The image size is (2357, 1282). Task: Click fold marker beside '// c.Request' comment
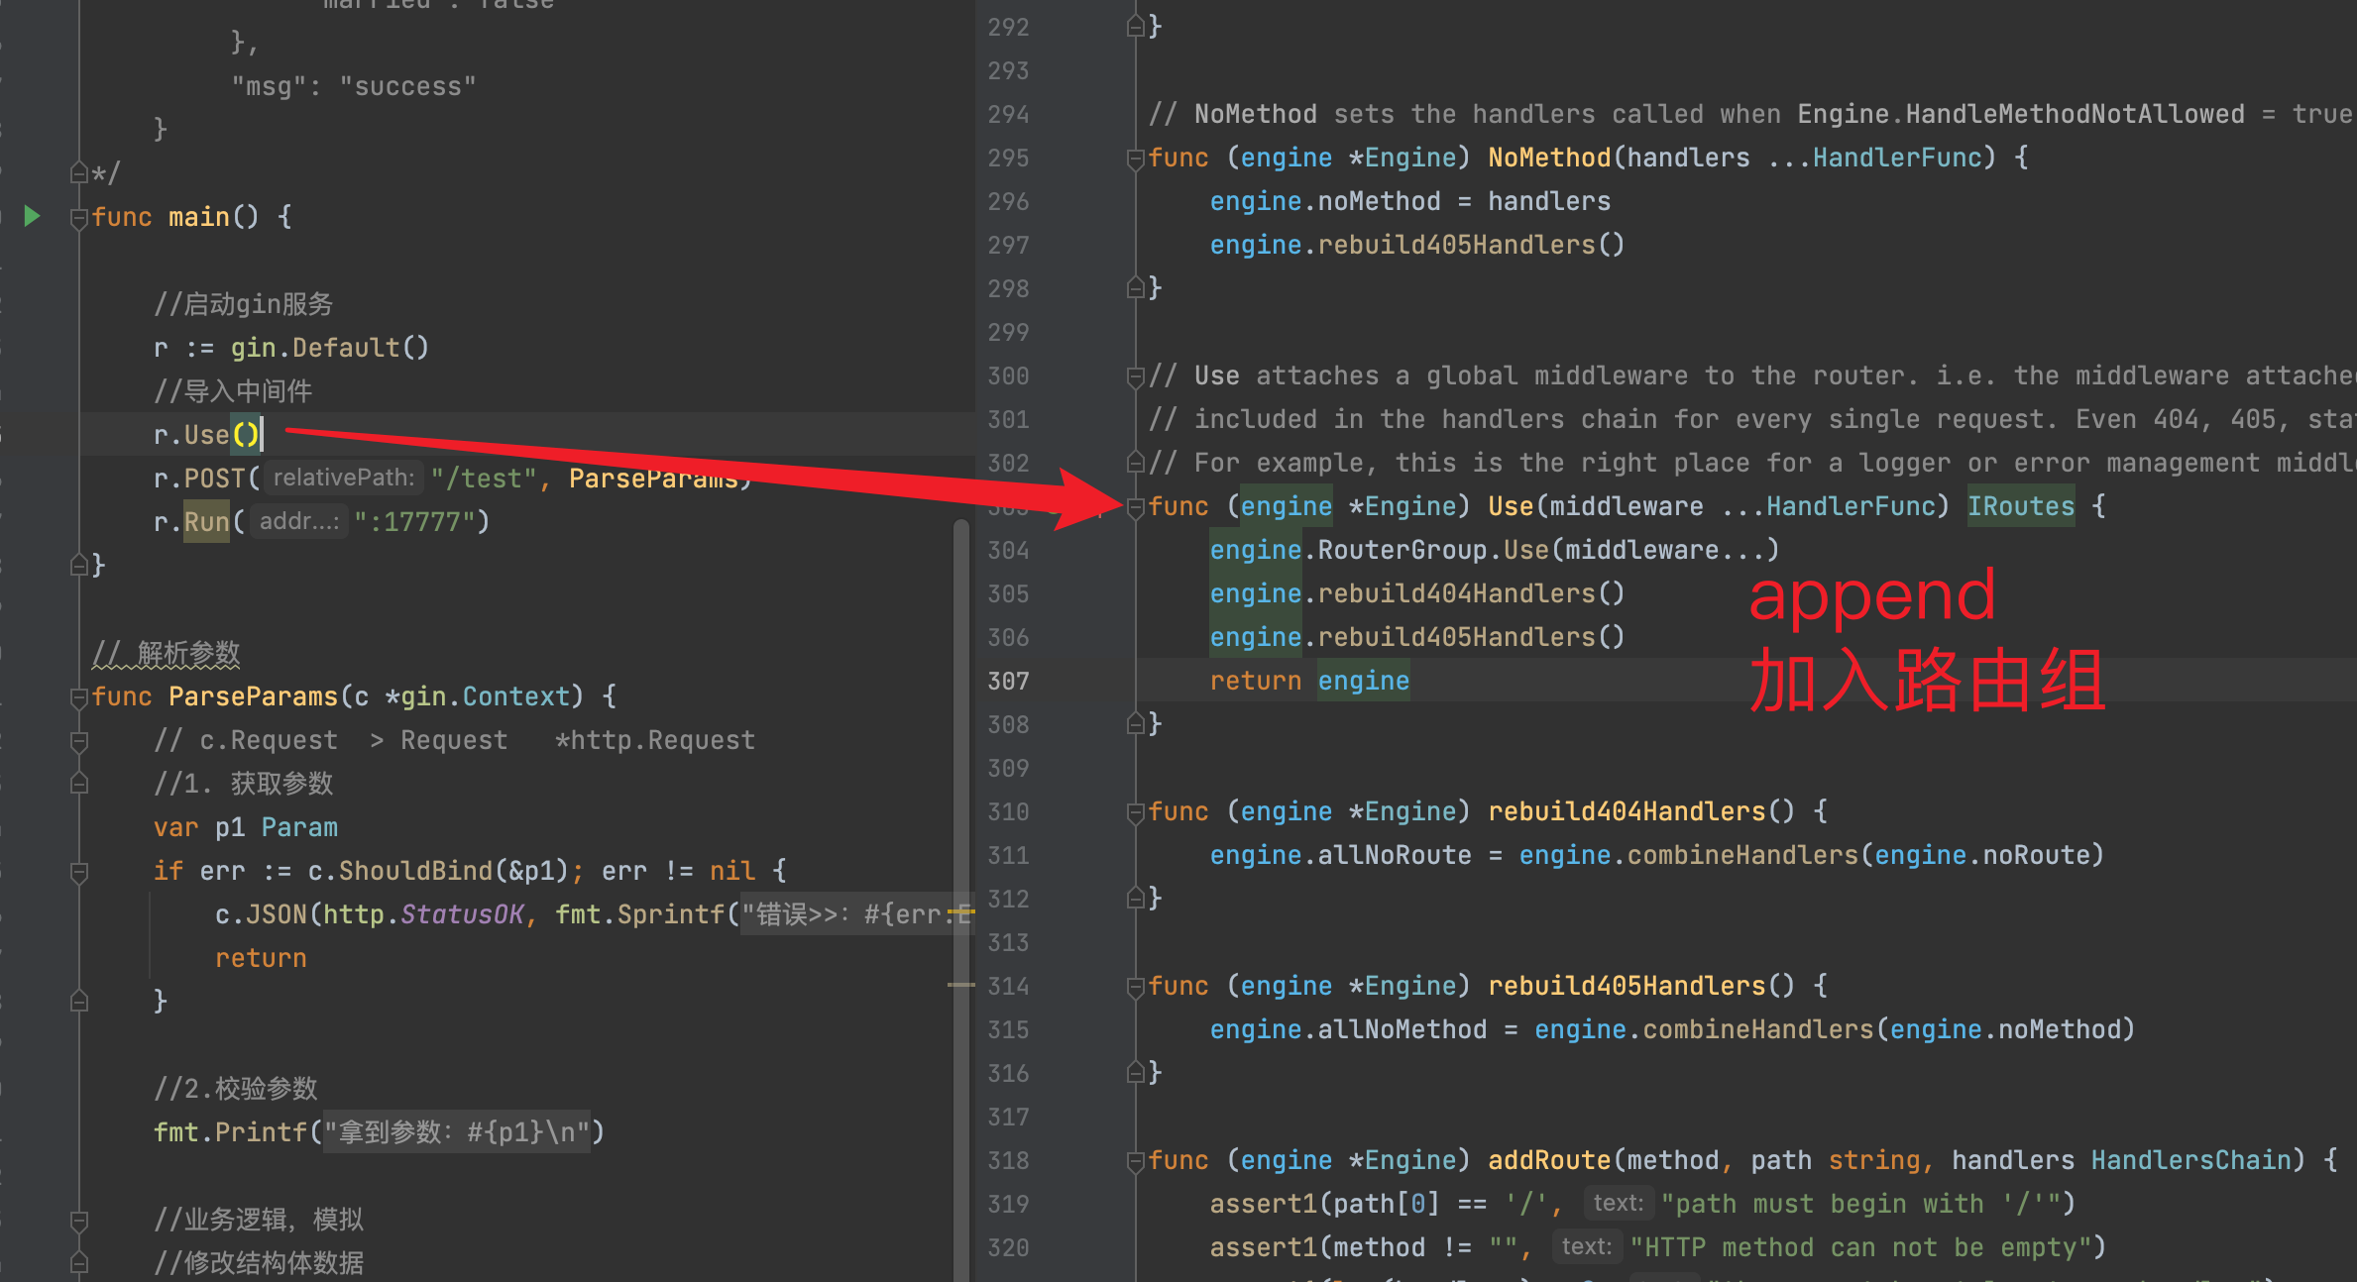coord(79,741)
